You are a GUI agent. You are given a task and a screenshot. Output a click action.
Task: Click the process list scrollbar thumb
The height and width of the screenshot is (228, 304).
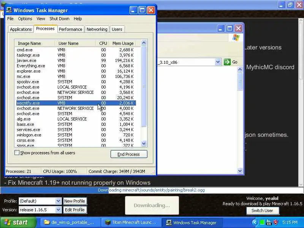point(144,86)
